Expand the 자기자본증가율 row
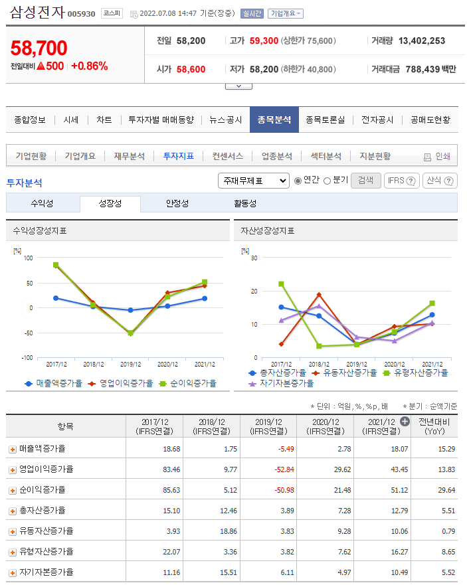The image size is (467, 587). click(13, 573)
